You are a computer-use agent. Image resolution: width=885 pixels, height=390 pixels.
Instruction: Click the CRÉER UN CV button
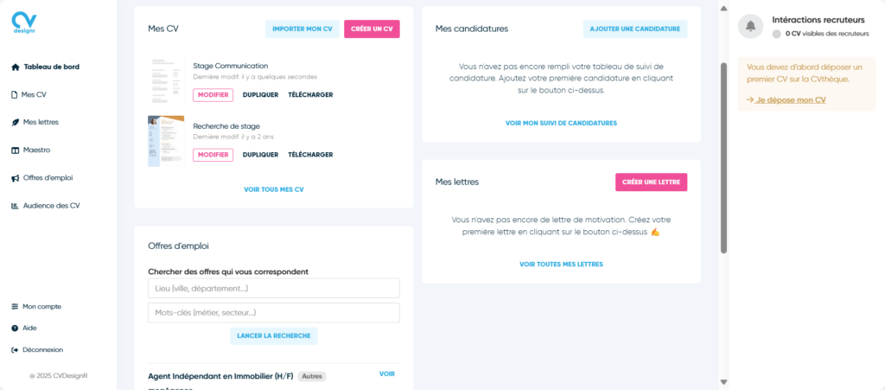(372, 29)
